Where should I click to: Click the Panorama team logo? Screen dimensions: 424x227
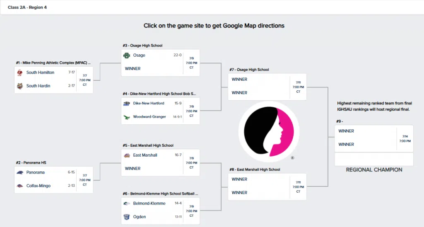[x=19, y=172]
